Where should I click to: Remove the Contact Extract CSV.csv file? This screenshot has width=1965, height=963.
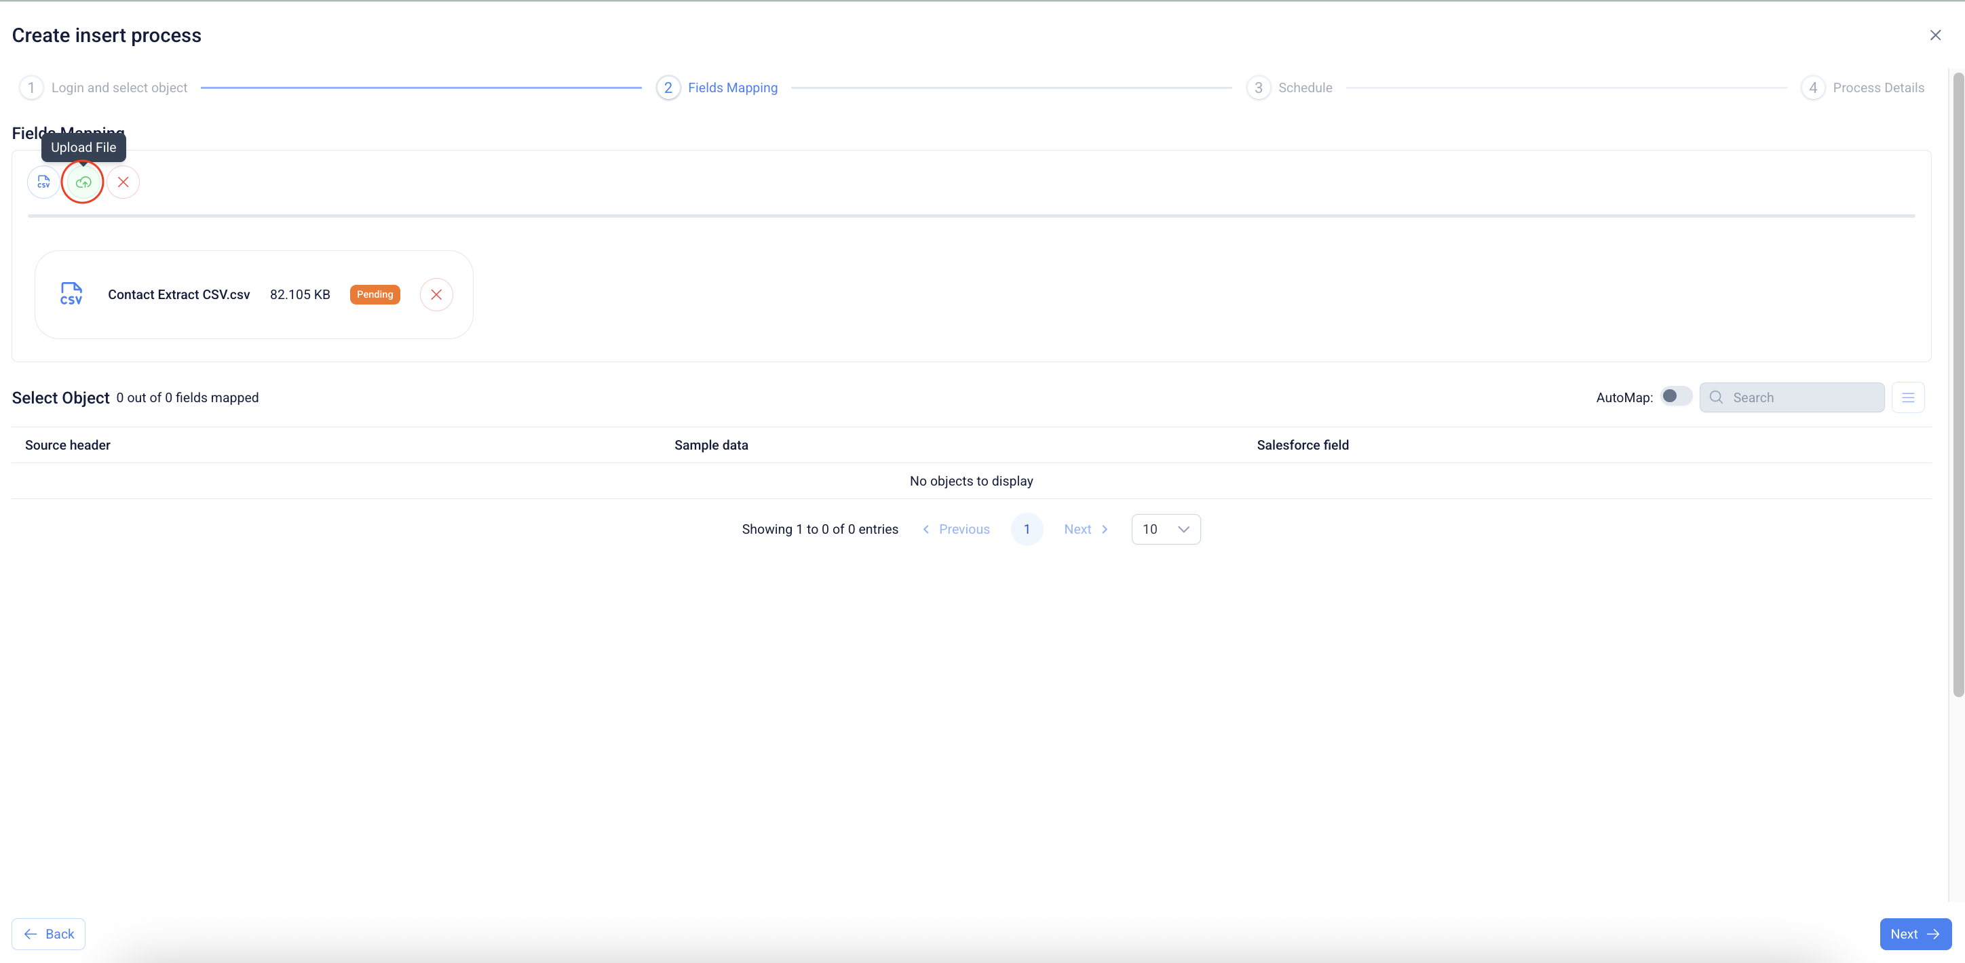pos(436,294)
